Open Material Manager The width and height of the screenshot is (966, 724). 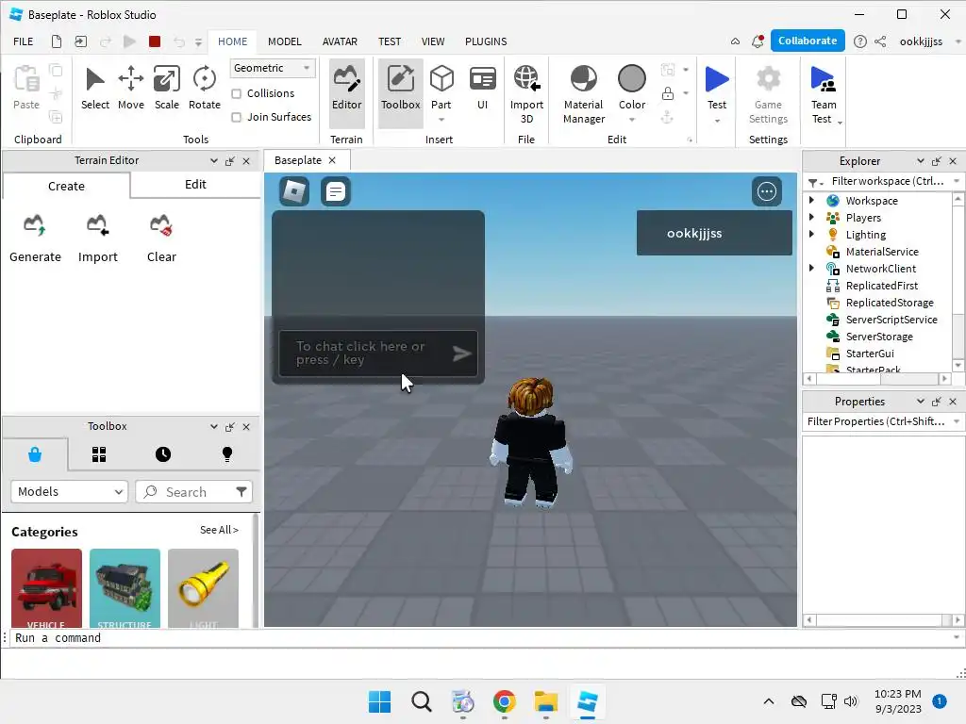(x=583, y=94)
